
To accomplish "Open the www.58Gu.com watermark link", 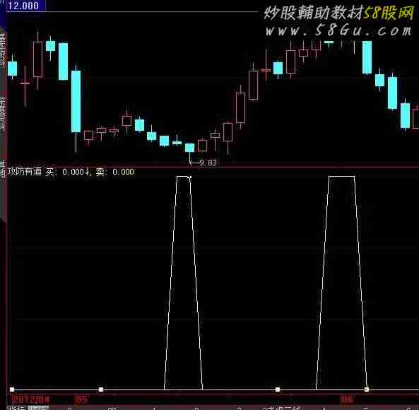I will [339, 30].
